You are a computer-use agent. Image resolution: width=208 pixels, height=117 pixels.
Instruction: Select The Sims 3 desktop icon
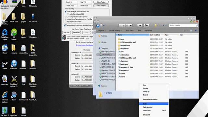(x=5, y=112)
